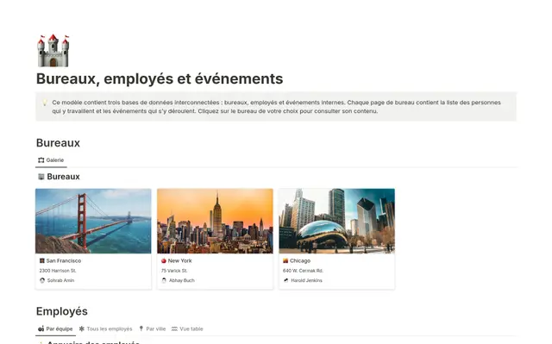Click the address 75 Varick St.

coord(174,271)
